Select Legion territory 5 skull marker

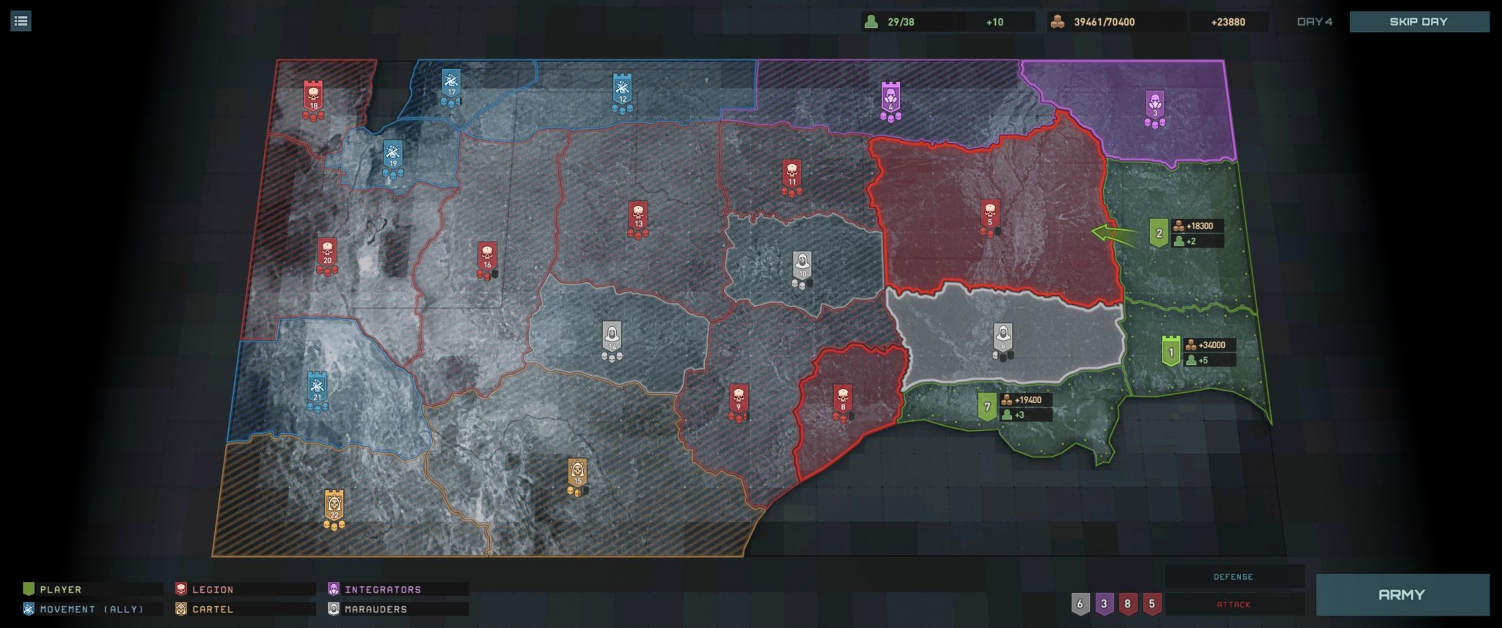click(x=990, y=214)
